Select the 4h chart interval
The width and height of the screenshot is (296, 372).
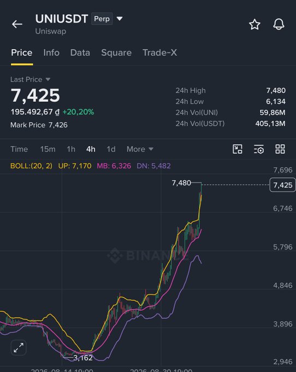click(91, 149)
